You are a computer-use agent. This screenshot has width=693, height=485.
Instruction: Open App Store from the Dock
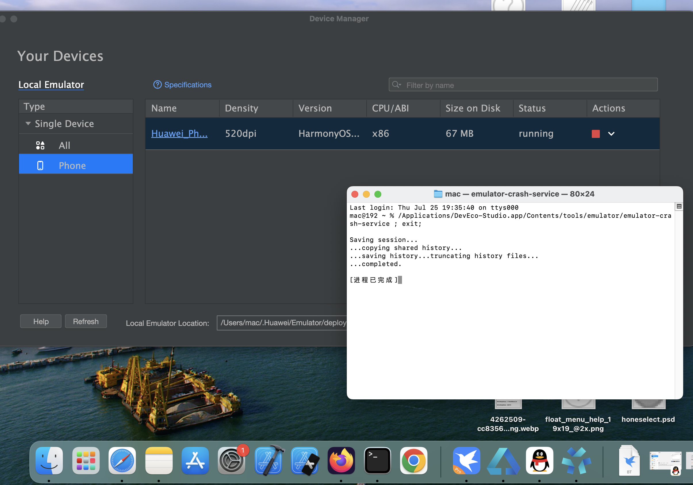click(195, 460)
